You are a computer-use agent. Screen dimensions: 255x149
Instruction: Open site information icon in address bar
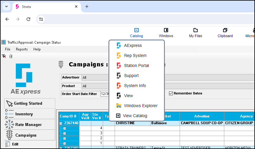tap(41, 19)
